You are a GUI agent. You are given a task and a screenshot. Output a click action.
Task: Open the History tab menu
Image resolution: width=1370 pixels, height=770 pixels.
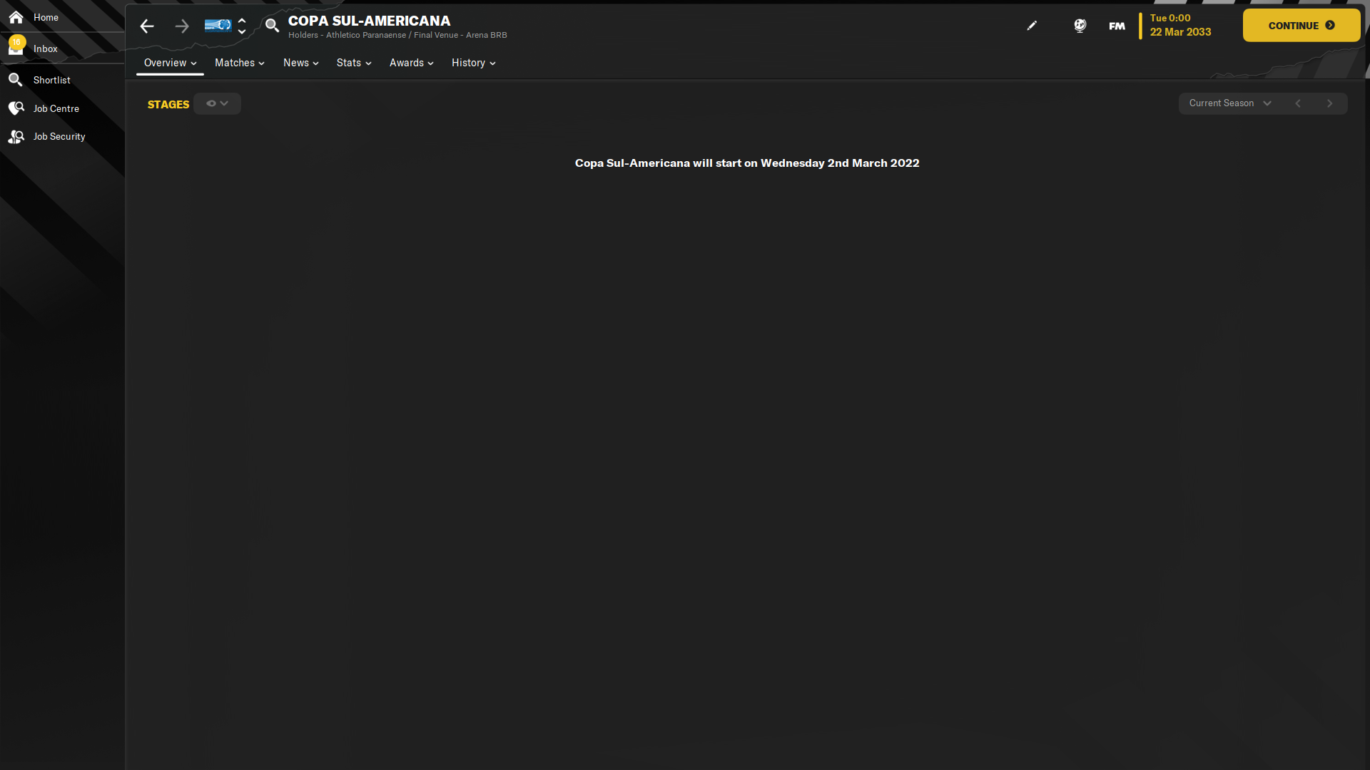click(474, 63)
